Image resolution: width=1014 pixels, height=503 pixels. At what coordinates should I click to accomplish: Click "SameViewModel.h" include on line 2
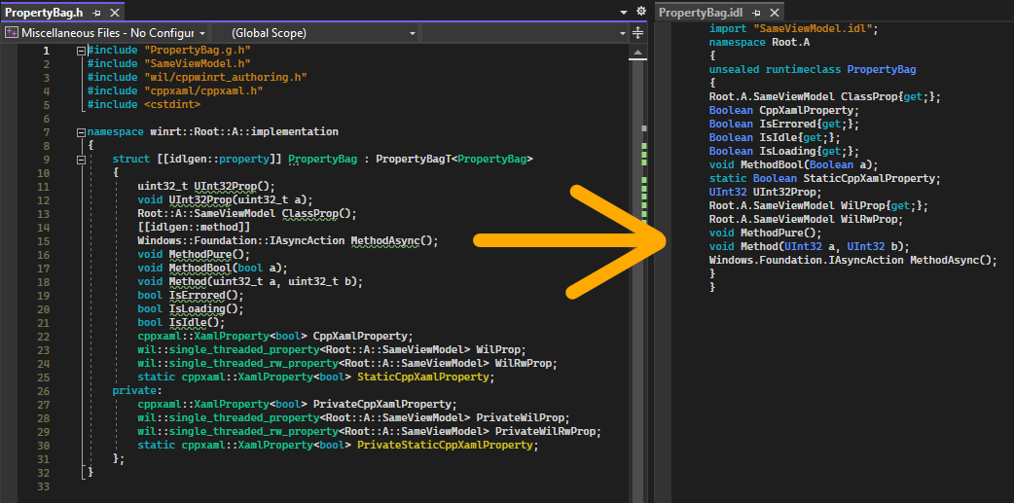(198, 64)
